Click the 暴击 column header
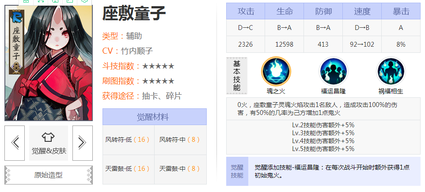The image size is (425, 192). [401, 11]
